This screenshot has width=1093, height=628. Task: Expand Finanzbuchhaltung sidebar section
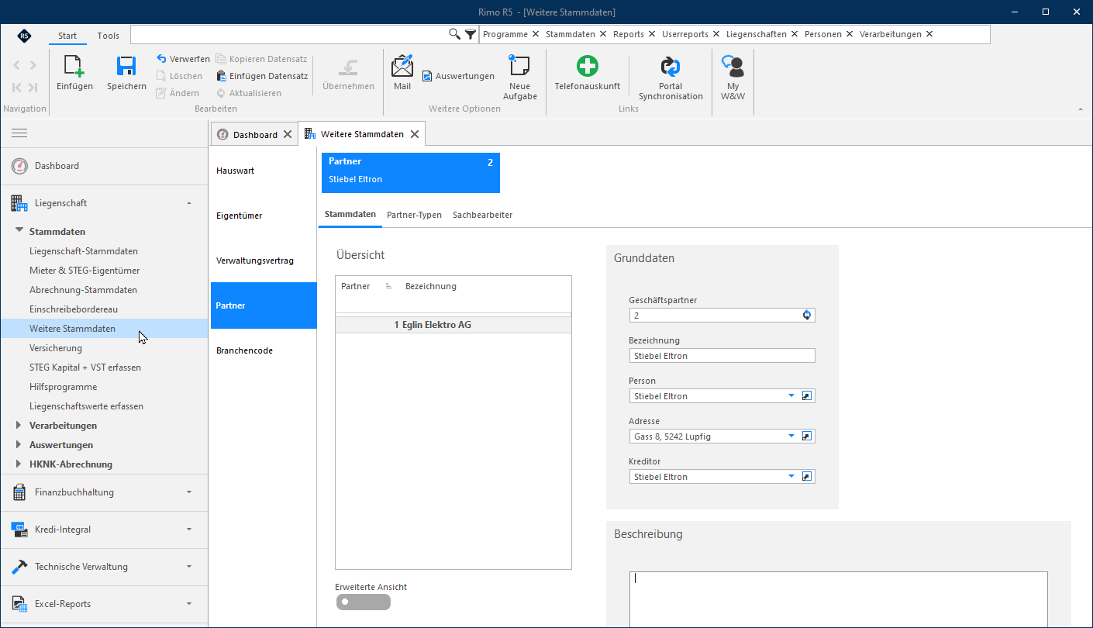tap(189, 492)
